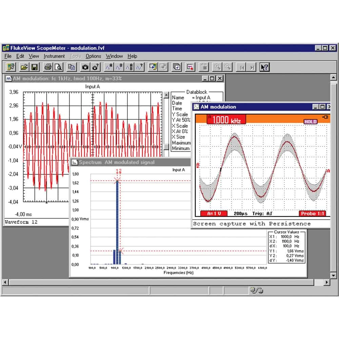Open the Window menu
The height and width of the screenshot is (339, 339).
pyautogui.click(x=114, y=56)
